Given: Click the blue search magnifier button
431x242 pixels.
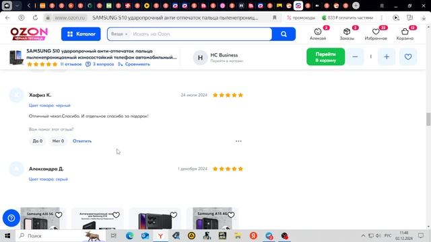Looking at the screenshot, I should coord(284,34).
